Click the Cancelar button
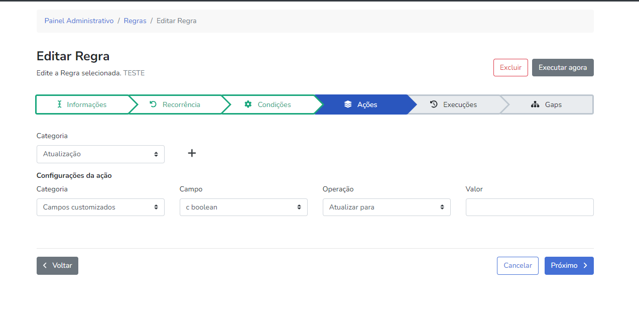This screenshot has height=316, width=639. [x=518, y=266]
